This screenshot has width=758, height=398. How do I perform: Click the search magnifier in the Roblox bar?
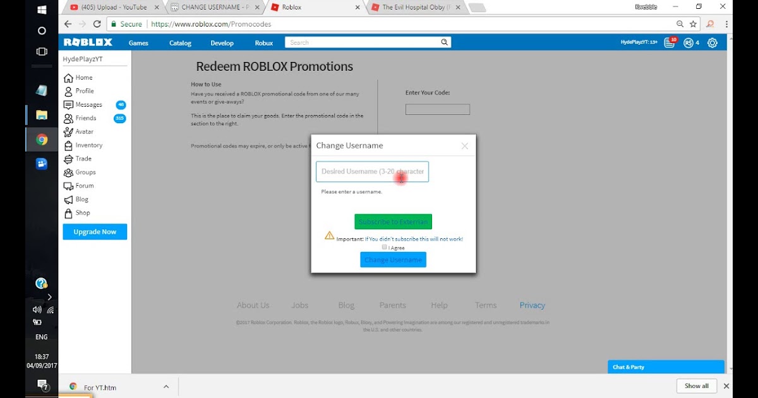click(x=445, y=42)
